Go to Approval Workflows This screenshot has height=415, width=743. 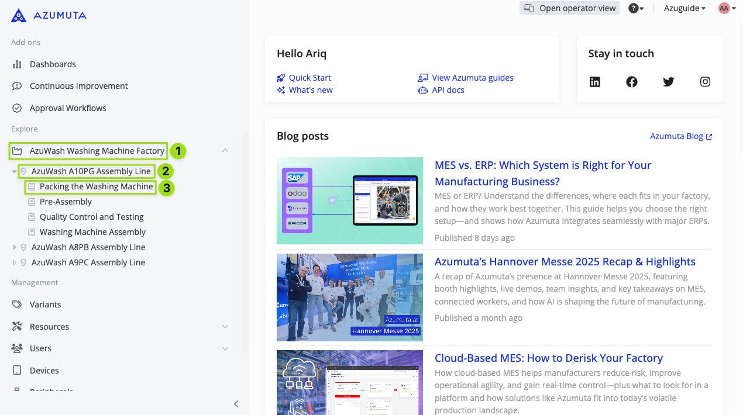point(68,108)
